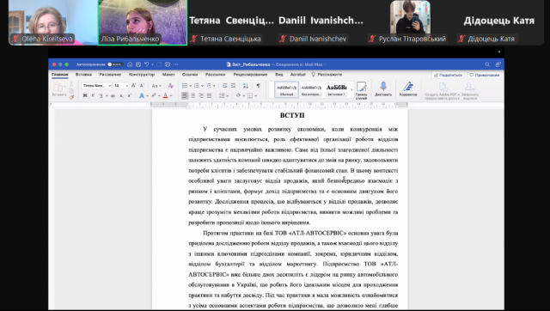Viewport: 550px width, 311px height.
Task: Click the undo arrow icon
Action: coord(147,64)
